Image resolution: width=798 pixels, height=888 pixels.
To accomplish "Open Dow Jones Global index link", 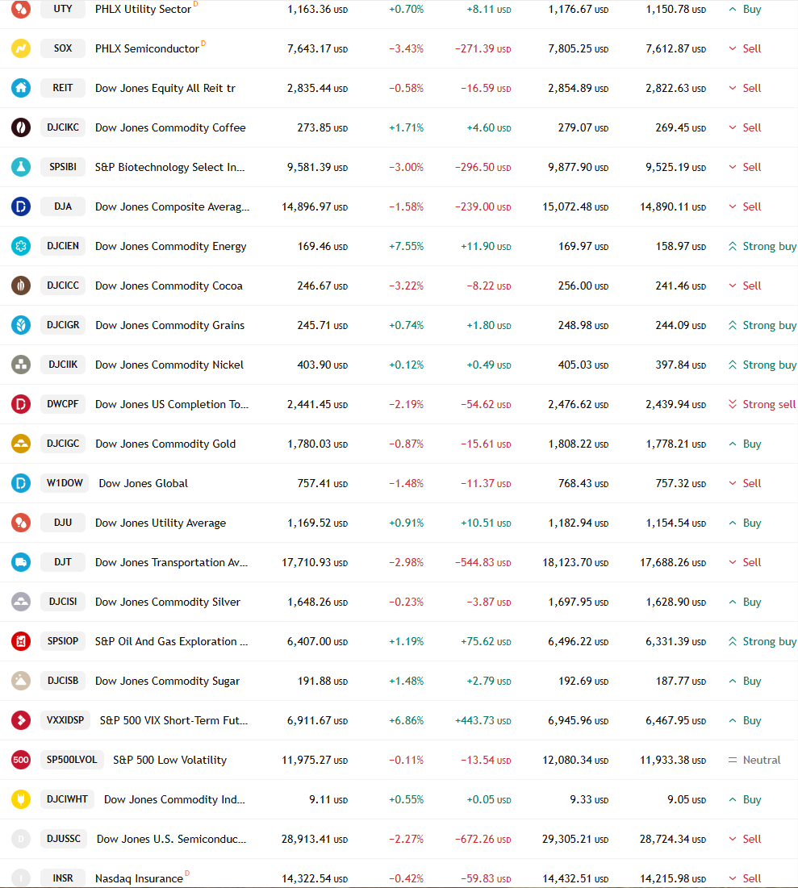I will pos(144,484).
